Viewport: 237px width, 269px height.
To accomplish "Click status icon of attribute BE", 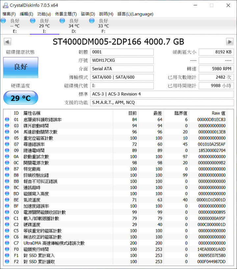I will click(7, 199).
